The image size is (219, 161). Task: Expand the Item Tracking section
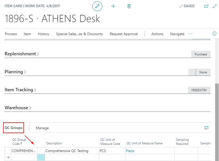pos(20,90)
